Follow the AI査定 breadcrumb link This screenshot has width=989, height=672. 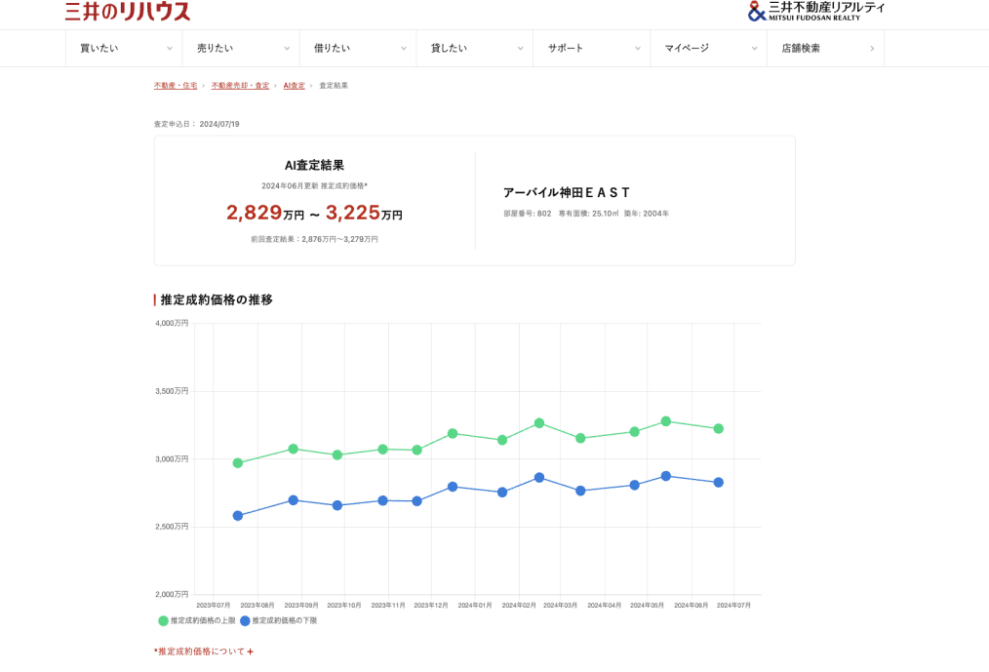[x=294, y=85]
